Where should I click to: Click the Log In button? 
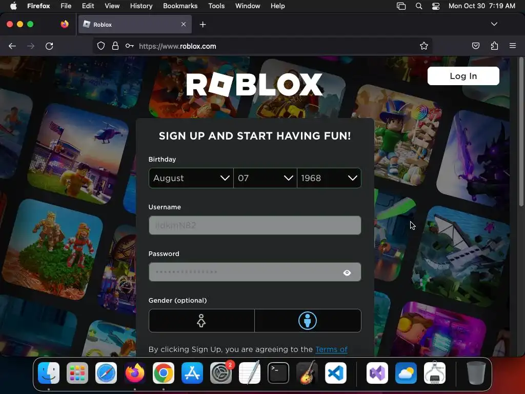click(463, 76)
